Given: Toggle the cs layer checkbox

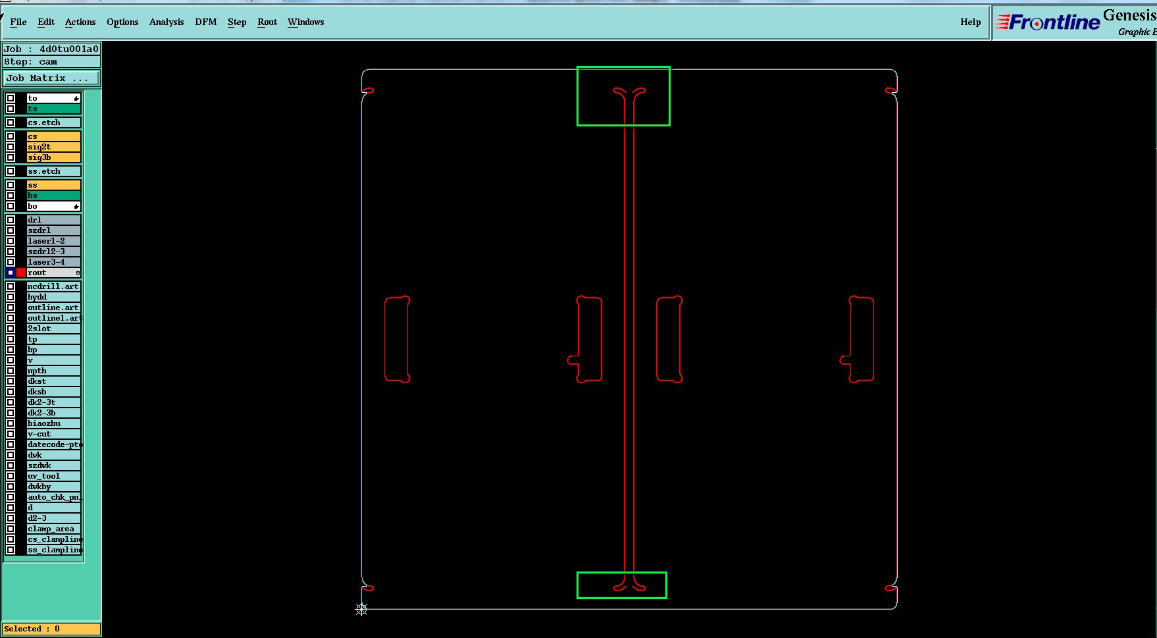Looking at the screenshot, I should [11, 136].
